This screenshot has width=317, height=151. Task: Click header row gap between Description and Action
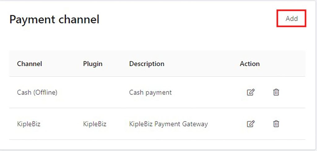(202, 64)
